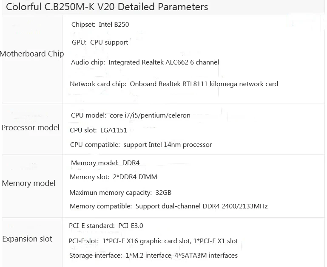Click the CPU slot LGA1151 entry
Image resolution: width=327 pixels, height=267 pixels.
98,130
